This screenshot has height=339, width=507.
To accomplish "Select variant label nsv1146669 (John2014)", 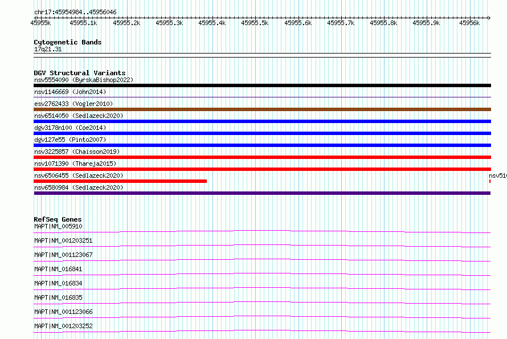I will (70, 92).
